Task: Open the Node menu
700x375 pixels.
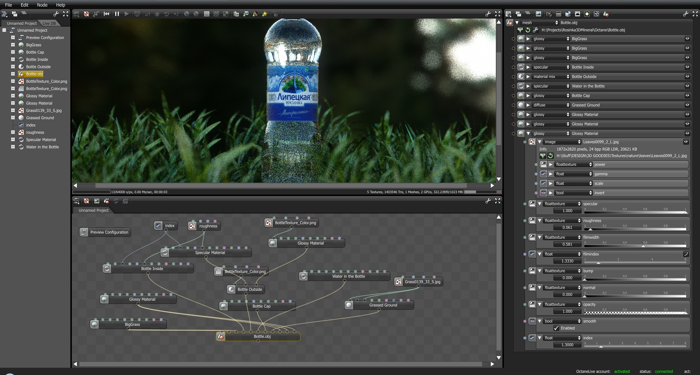Action: point(42,5)
